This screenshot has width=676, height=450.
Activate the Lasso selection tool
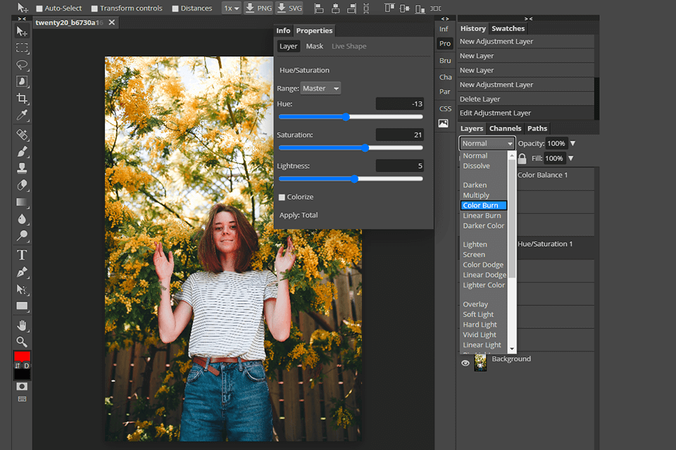[x=22, y=65]
